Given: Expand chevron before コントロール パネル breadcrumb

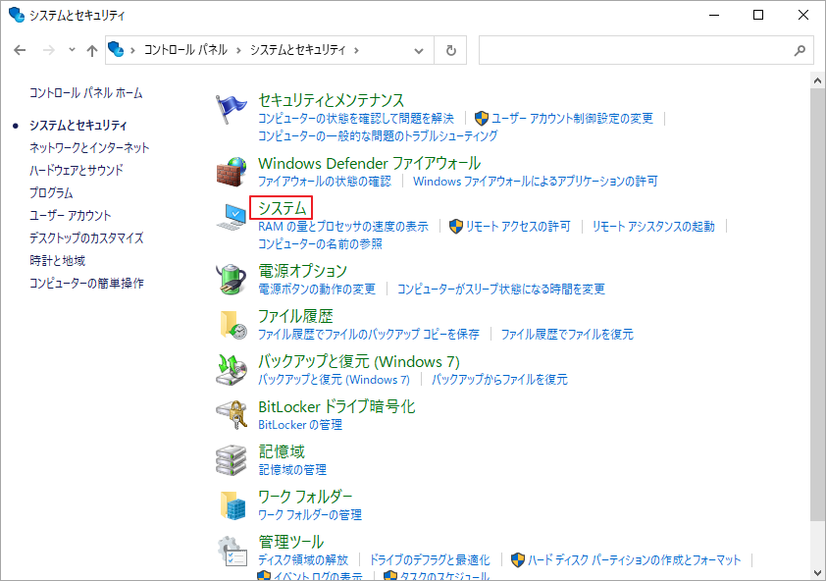Looking at the screenshot, I should 132,50.
